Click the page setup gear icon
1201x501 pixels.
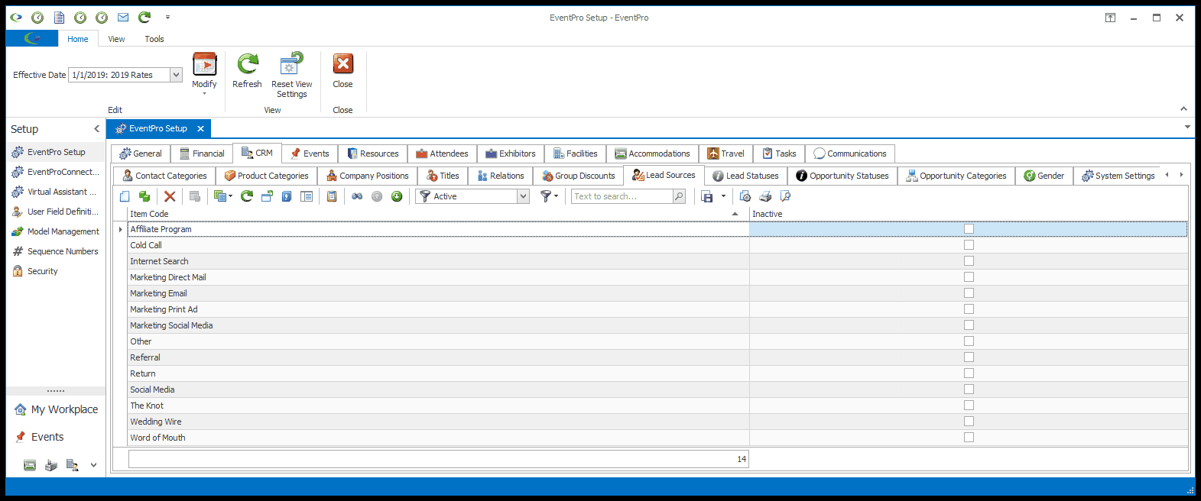pyautogui.click(x=745, y=196)
